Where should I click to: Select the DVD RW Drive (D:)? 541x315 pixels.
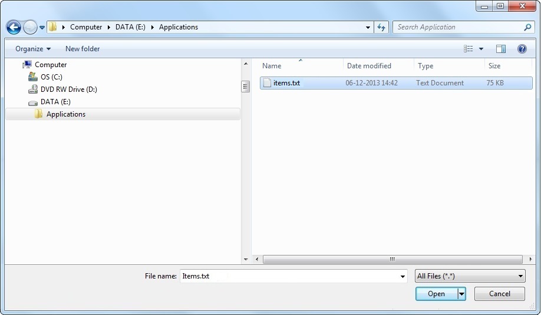click(68, 89)
